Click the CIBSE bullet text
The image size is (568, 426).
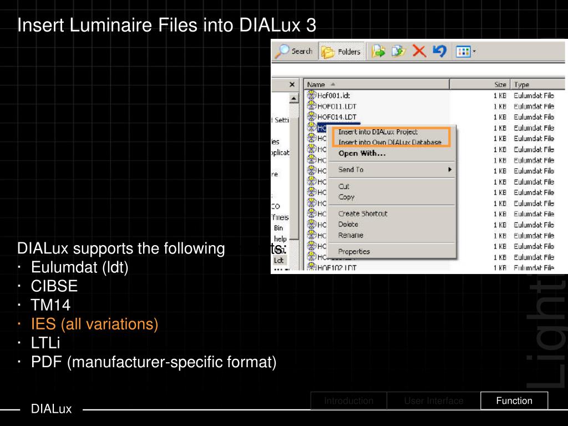54,286
